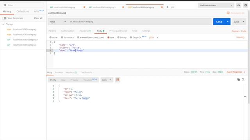Open the Authorization request tab
This screenshot has width=250, height=140.
pyautogui.click(x=68, y=31)
